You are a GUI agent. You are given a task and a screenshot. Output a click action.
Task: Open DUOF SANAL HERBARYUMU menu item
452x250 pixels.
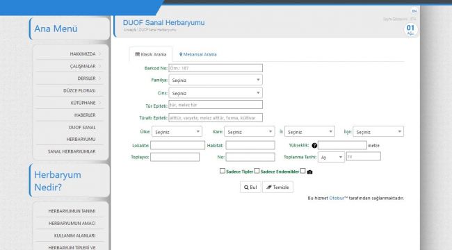pos(81,133)
